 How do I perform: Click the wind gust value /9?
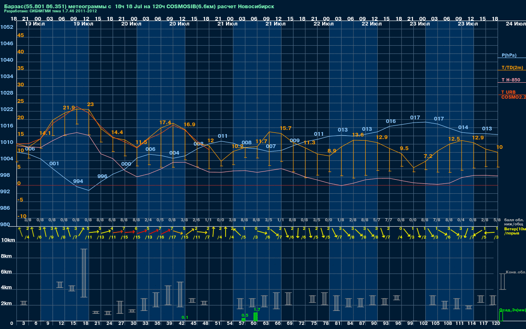[x=51, y=237]
